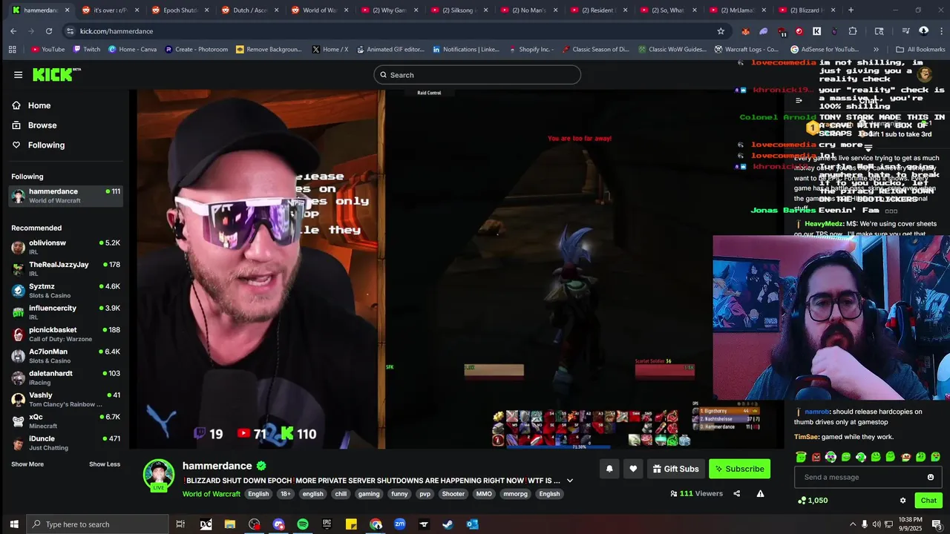Open recommended channel TheRealJazzyJay
This screenshot has width=950, height=534.
pos(65,268)
